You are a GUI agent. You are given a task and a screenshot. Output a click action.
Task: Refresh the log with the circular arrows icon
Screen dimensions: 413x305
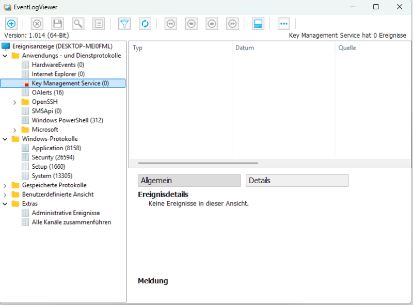[145, 23]
